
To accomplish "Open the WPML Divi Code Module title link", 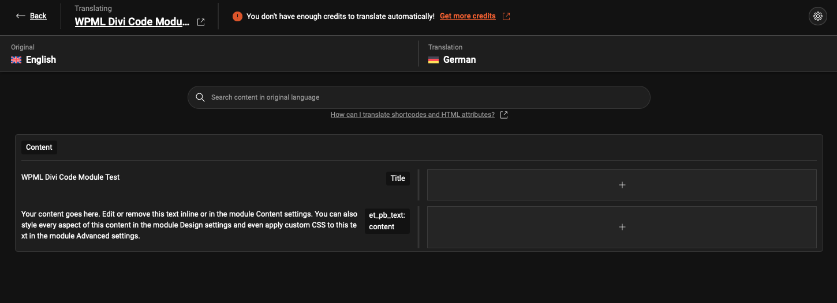I will click(x=132, y=22).
